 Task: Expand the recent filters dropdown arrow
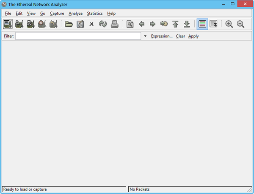point(145,36)
